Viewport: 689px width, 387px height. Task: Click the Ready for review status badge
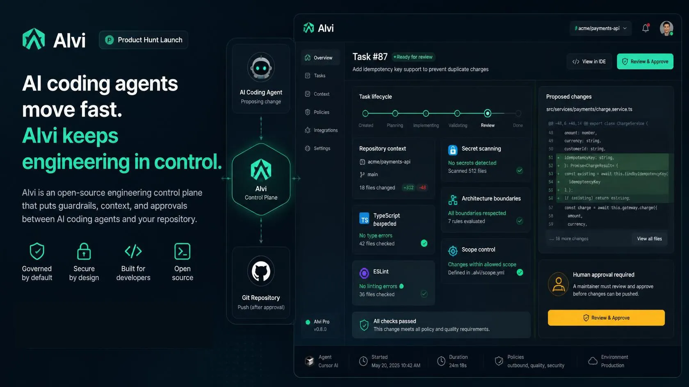pyautogui.click(x=413, y=57)
